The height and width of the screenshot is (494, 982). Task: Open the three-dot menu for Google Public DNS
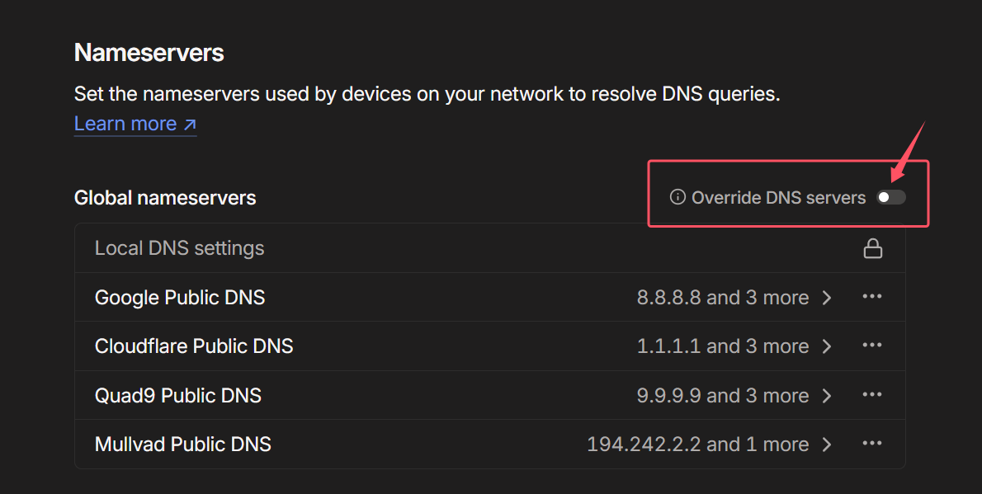[x=872, y=297]
